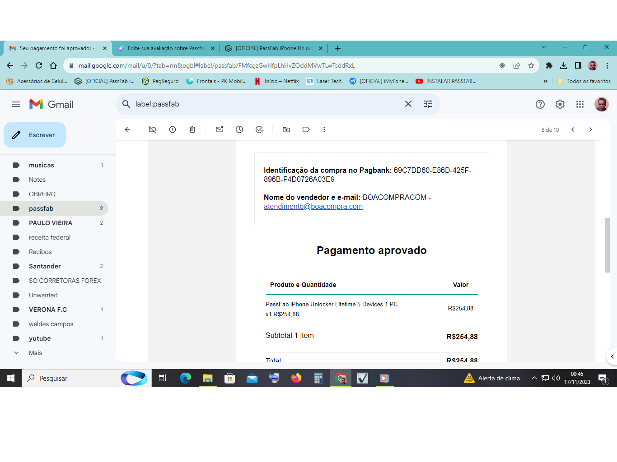Open search filter options
The height and width of the screenshot is (462, 617).
(428, 104)
